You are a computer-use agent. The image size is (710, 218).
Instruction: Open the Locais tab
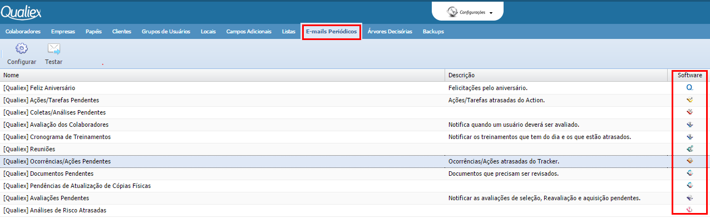pyautogui.click(x=208, y=32)
